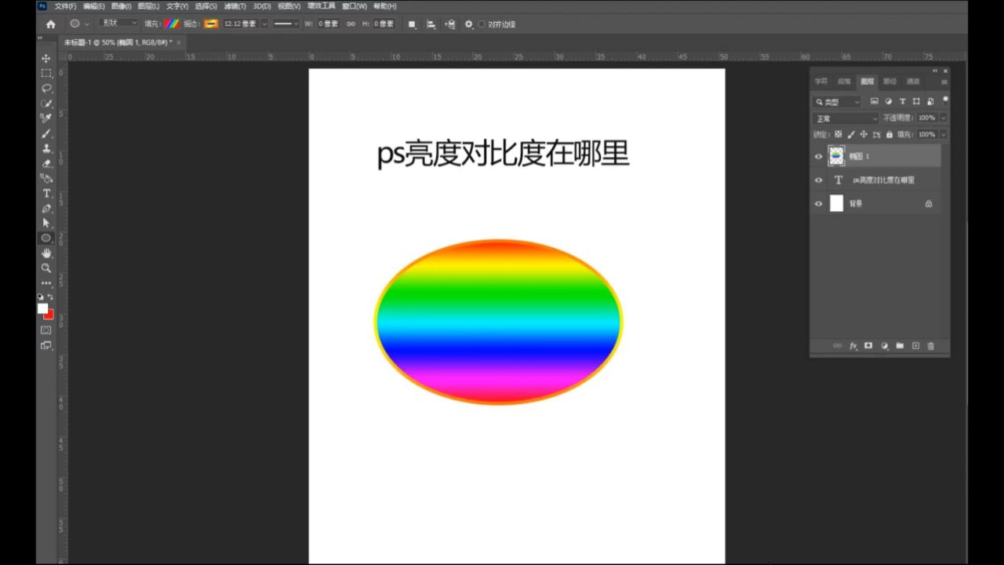Image resolution: width=1004 pixels, height=565 pixels.
Task: Select the Move tool
Action: click(45, 57)
